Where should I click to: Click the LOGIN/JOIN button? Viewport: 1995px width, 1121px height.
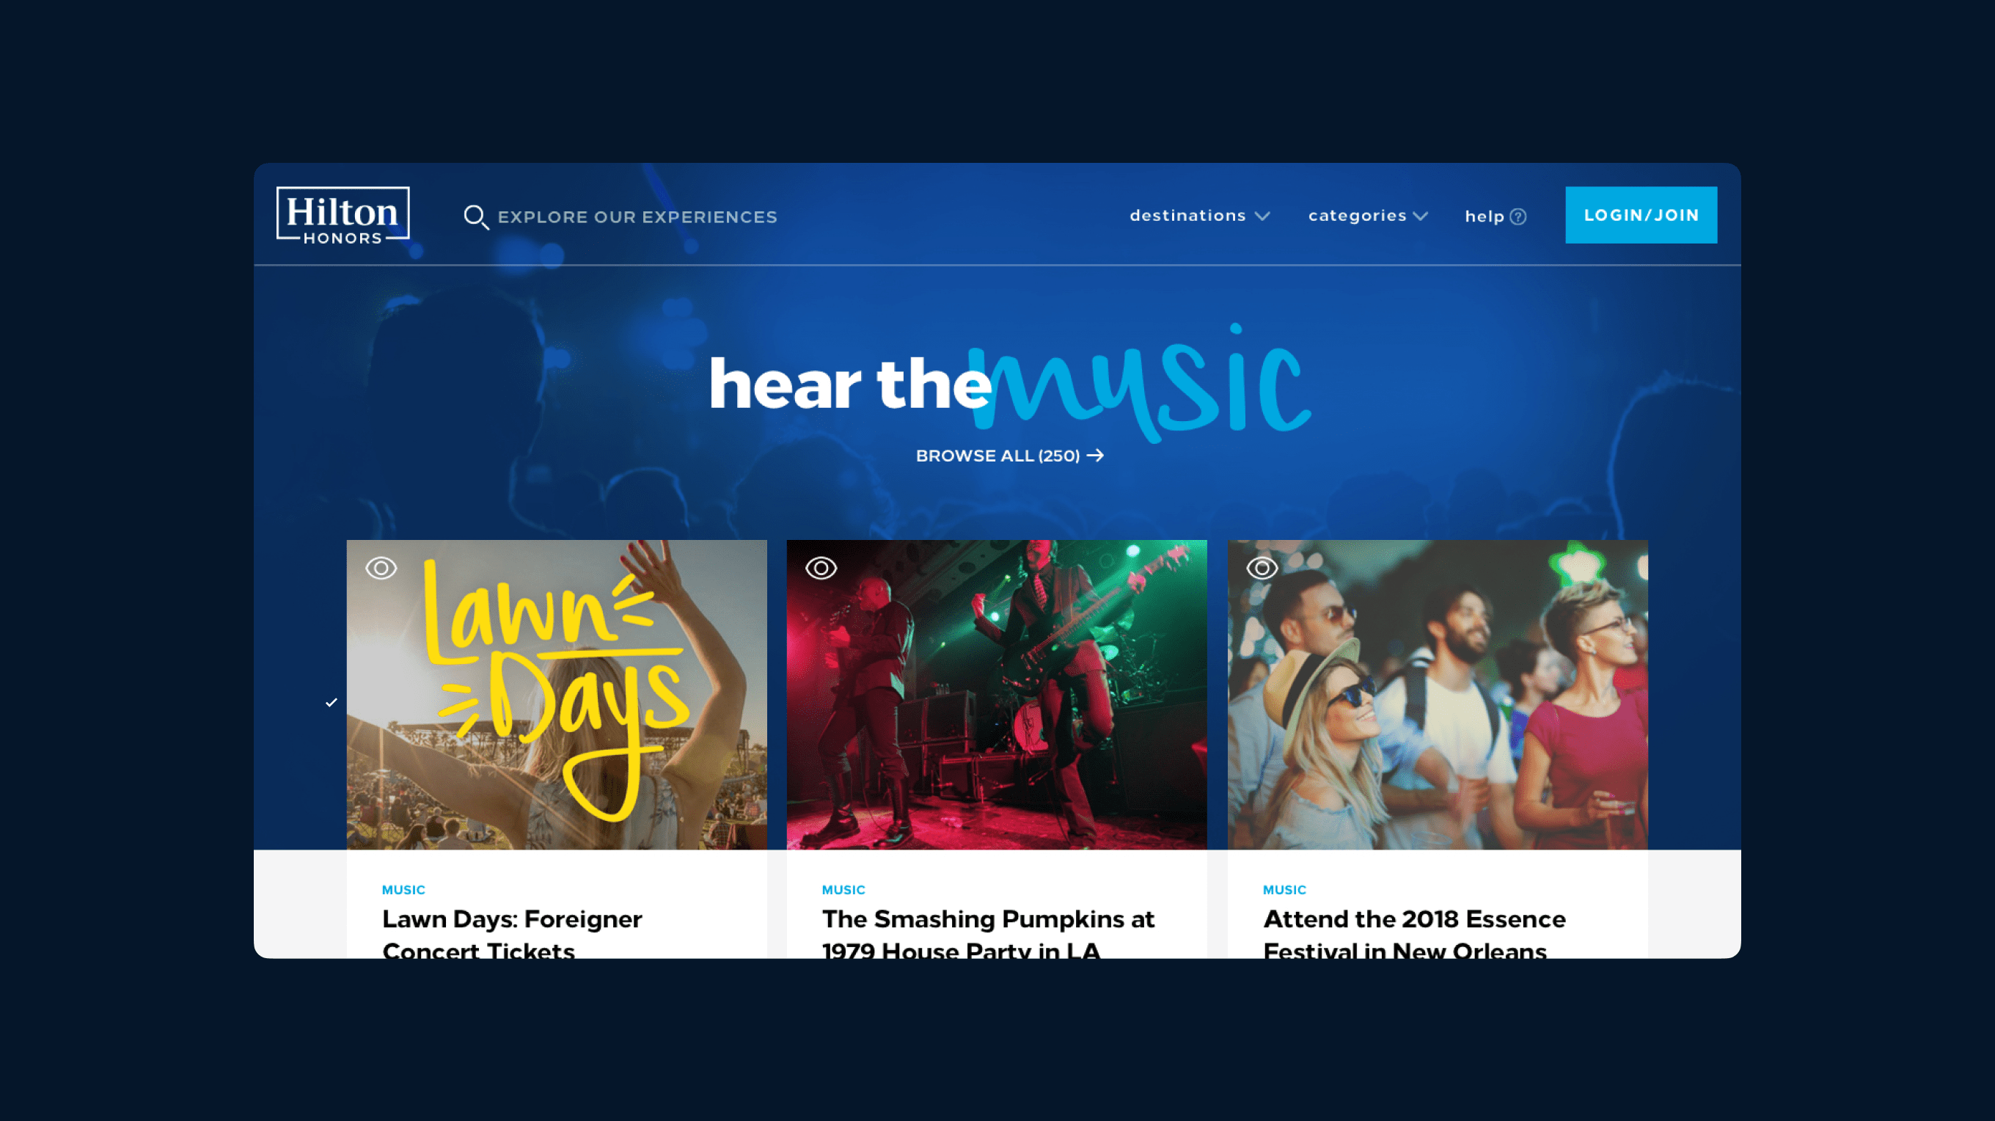(x=1640, y=215)
